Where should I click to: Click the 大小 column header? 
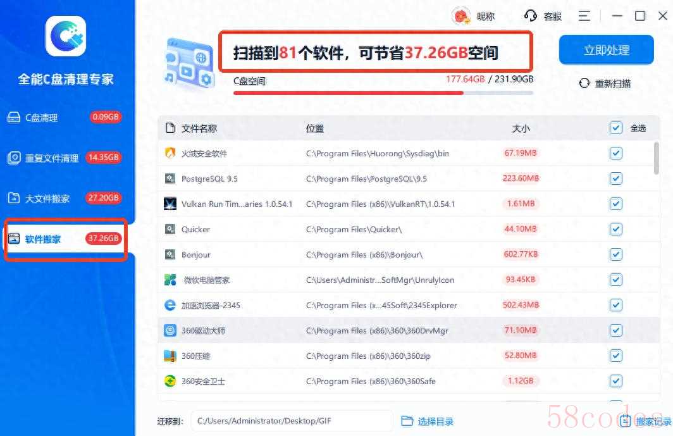point(521,128)
